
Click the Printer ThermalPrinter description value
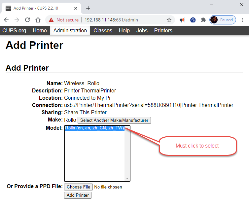(x=90, y=91)
